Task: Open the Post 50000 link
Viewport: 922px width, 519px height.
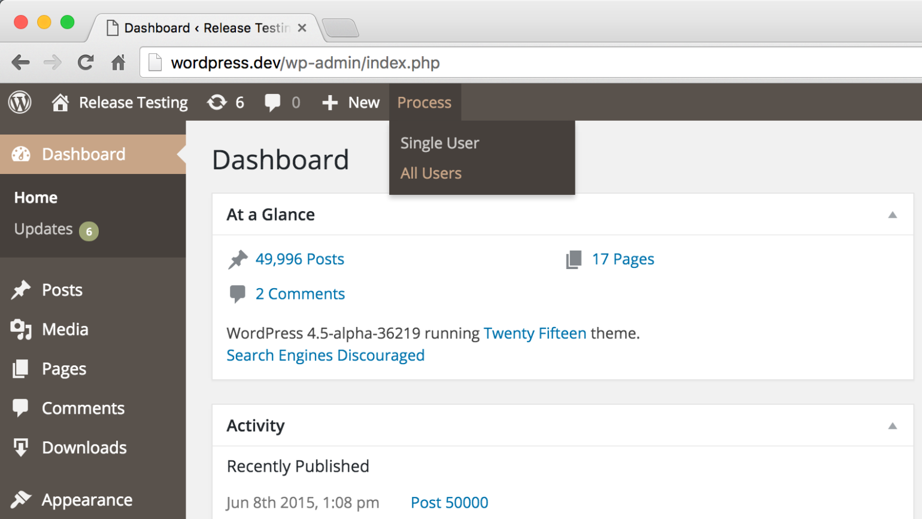Action: [x=450, y=502]
